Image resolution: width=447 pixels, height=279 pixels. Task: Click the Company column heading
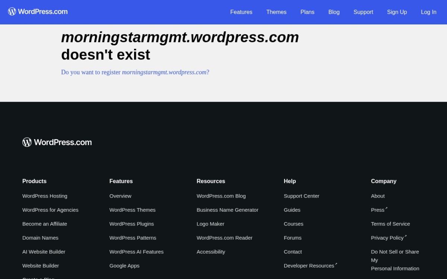tap(384, 181)
